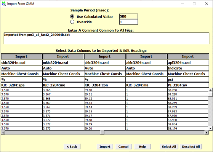Edit the KIC-3204:me heading cell
213x152 pixels.
click(x=63, y=85)
